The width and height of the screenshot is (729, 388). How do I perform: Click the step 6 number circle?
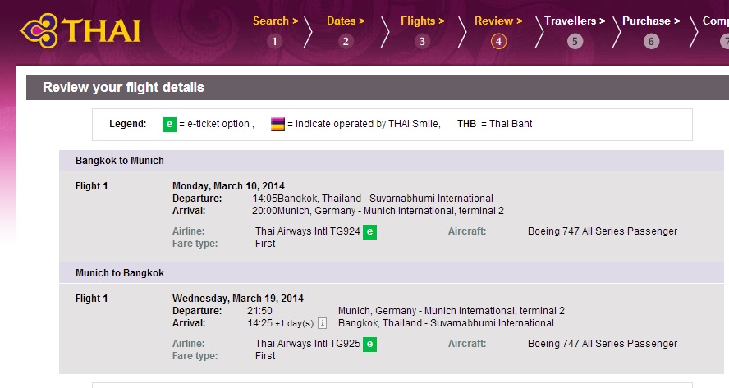[651, 42]
